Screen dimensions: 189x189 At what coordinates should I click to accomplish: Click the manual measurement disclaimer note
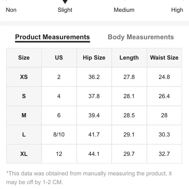click(x=89, y=178)
